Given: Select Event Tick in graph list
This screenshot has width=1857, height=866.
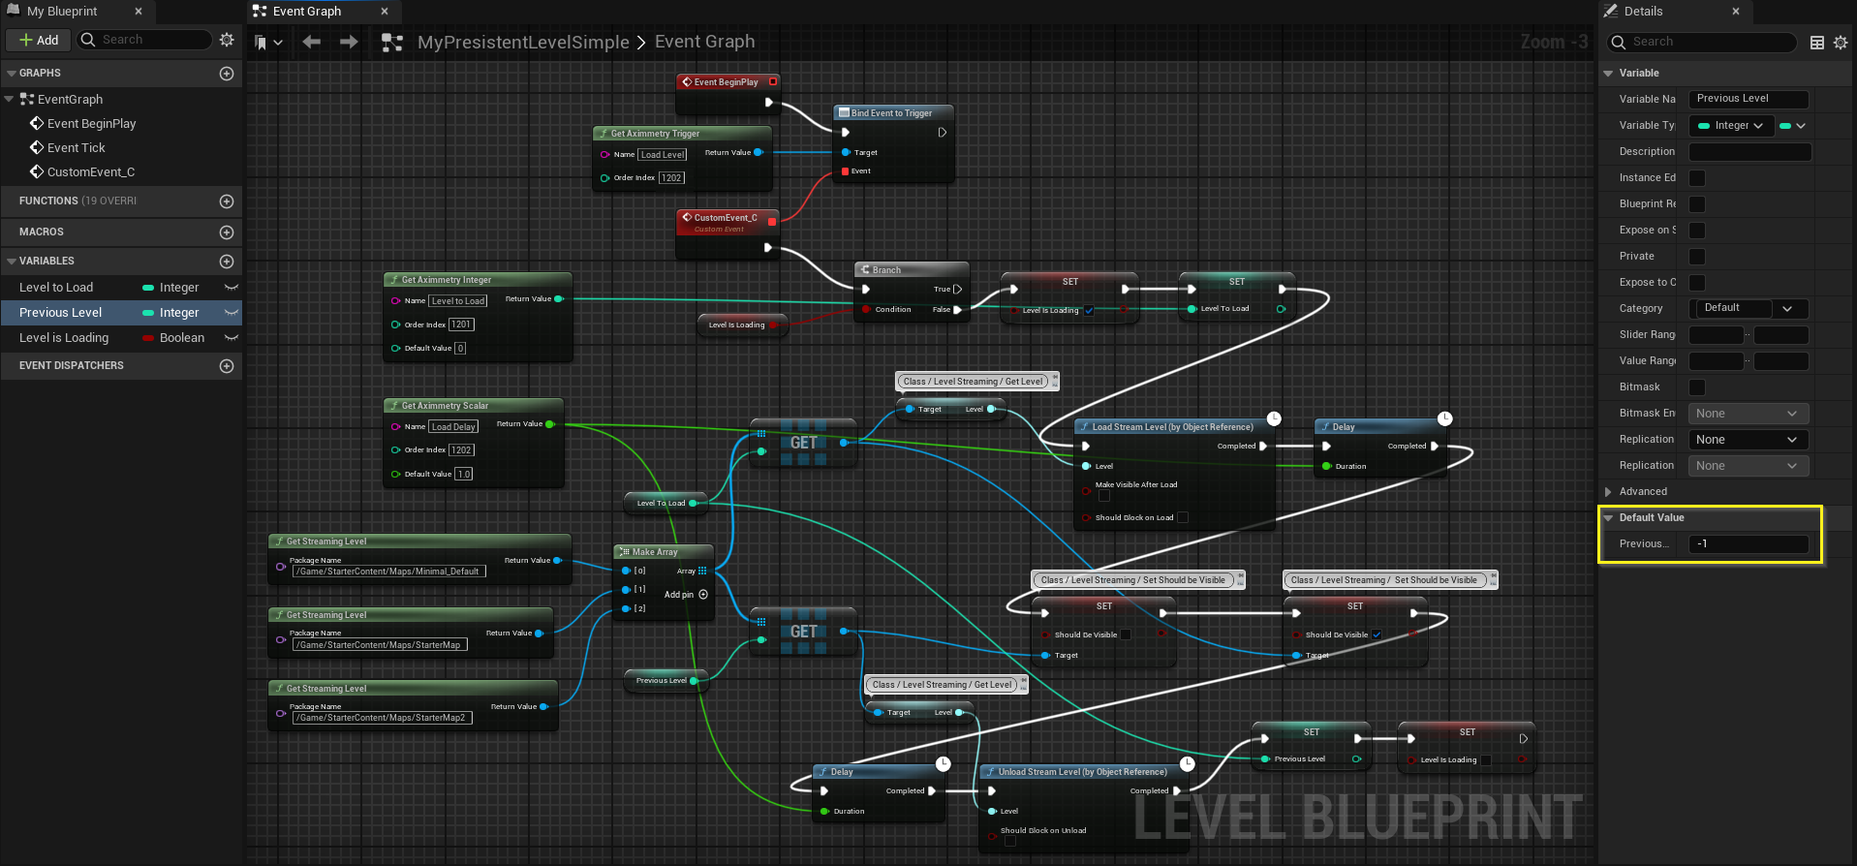Looking at the screenshot, I should coord(76,148).
